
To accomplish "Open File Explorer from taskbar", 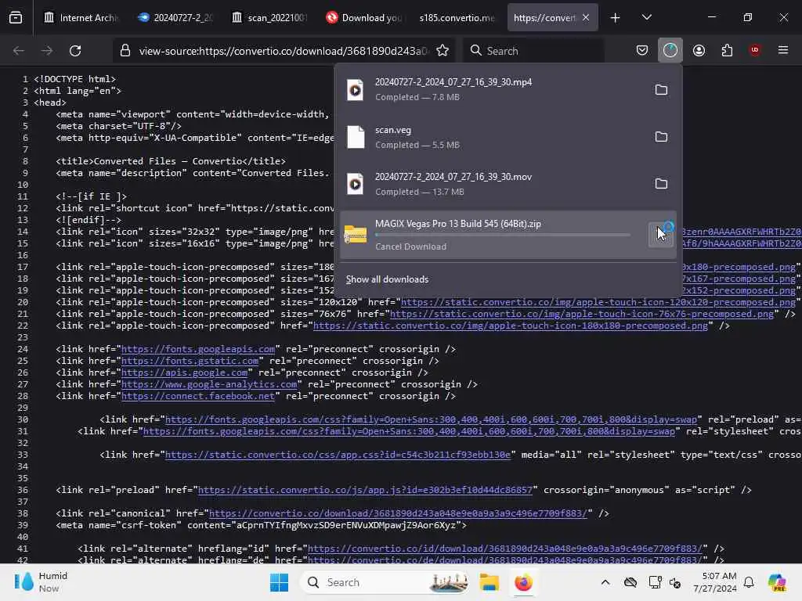I will pyautogui.click(x=489, y=582).
